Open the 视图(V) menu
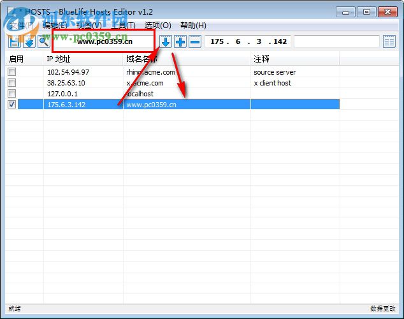Image resolution: width=404 pixels, height=319 pixels. pyautogui.click(x=89, y=26)
